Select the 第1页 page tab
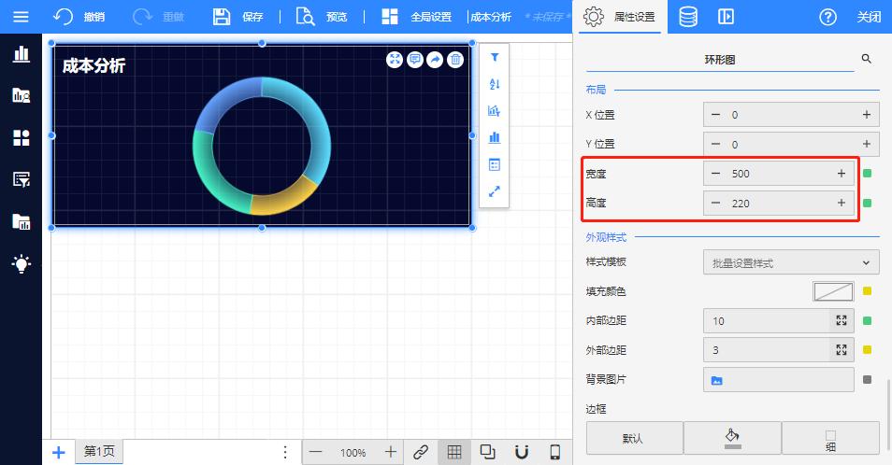892x465 pixels. [x=98, y=452]
